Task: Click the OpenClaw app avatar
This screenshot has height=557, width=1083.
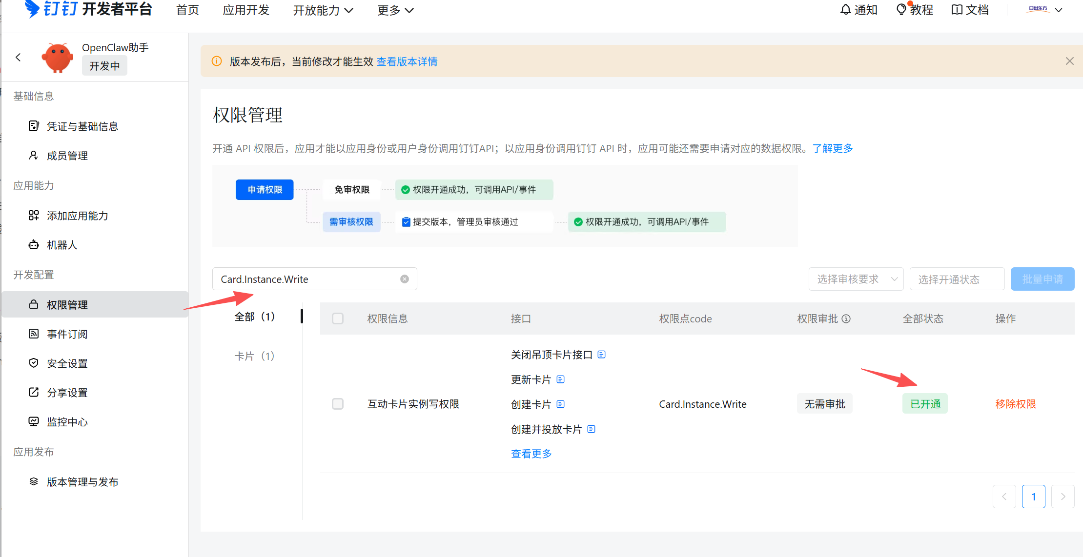Action: [x=58, y=58]
